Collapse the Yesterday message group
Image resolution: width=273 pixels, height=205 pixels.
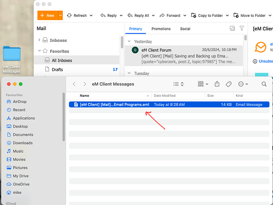[x=129, y=41]
